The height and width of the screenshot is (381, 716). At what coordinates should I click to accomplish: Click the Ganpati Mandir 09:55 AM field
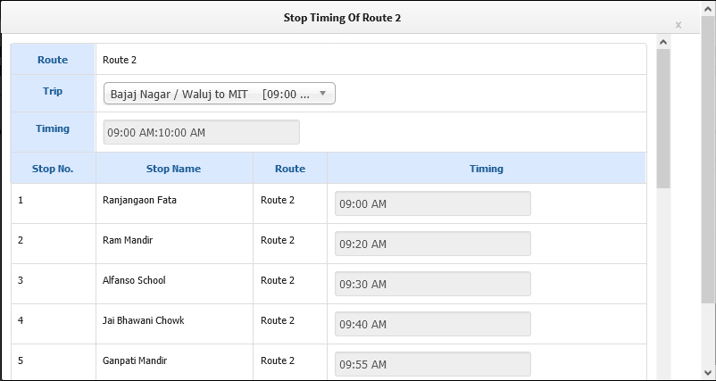[432, 364]
